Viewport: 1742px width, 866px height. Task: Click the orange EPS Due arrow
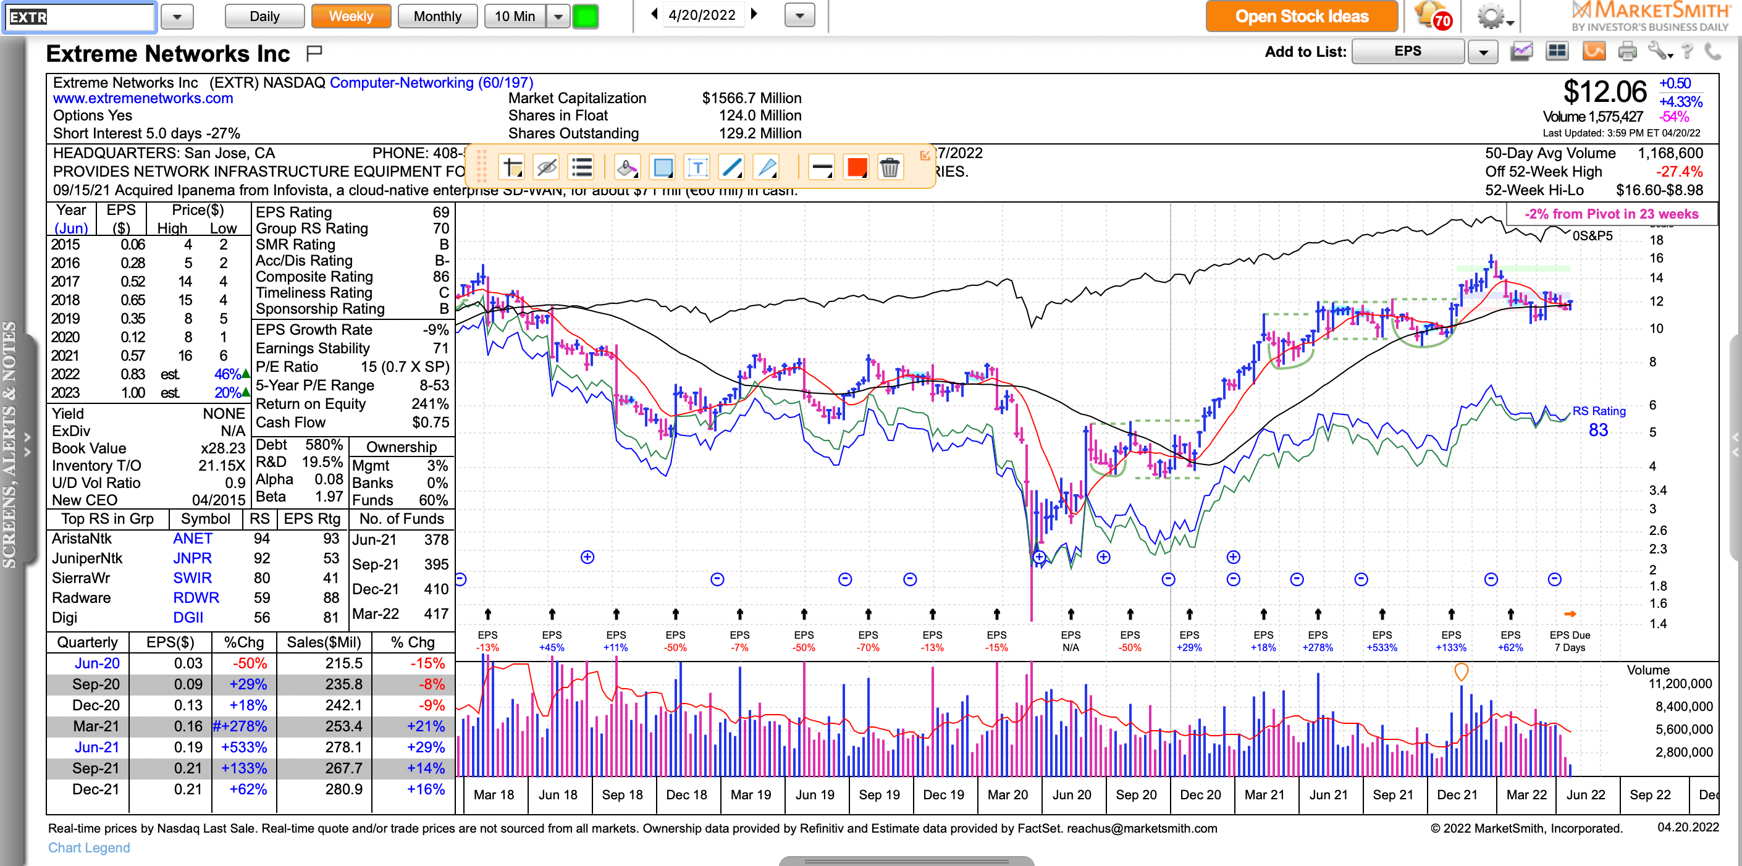click(1570, 614)
